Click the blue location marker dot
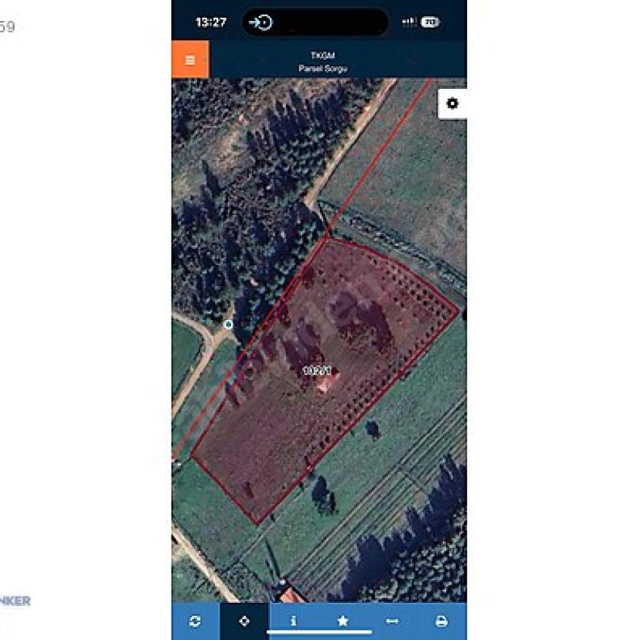This screenshot has width=640, height=640. coord(228,324)
